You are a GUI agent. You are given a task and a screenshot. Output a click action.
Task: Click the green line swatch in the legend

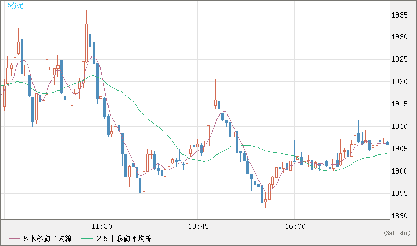87,239
